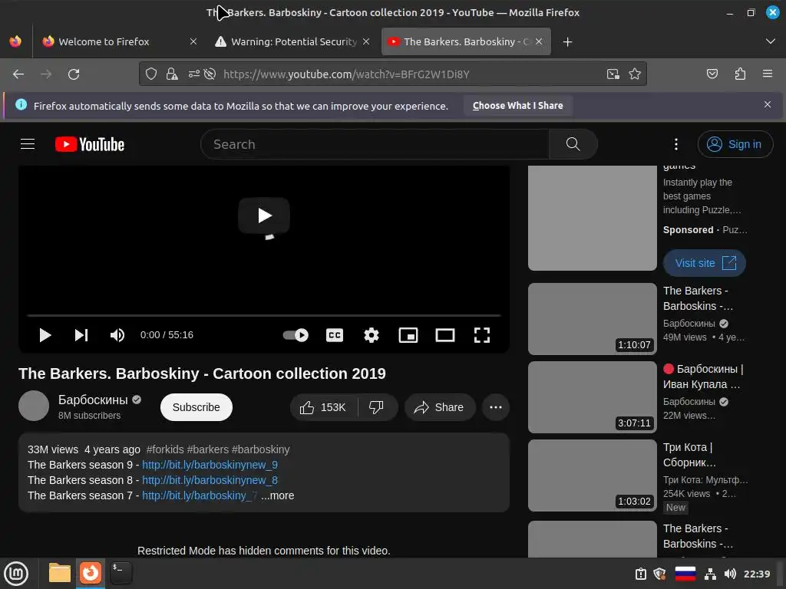Image resolution: width=786 pixels, height=589 pixels.
Task: Open player settings gear
Action: [371, 335]
